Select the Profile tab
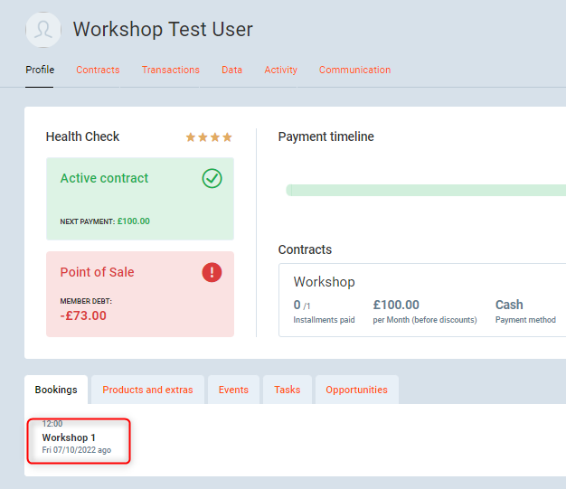The height and width of the screenshot is (489, 566). [x=40, y=70]
